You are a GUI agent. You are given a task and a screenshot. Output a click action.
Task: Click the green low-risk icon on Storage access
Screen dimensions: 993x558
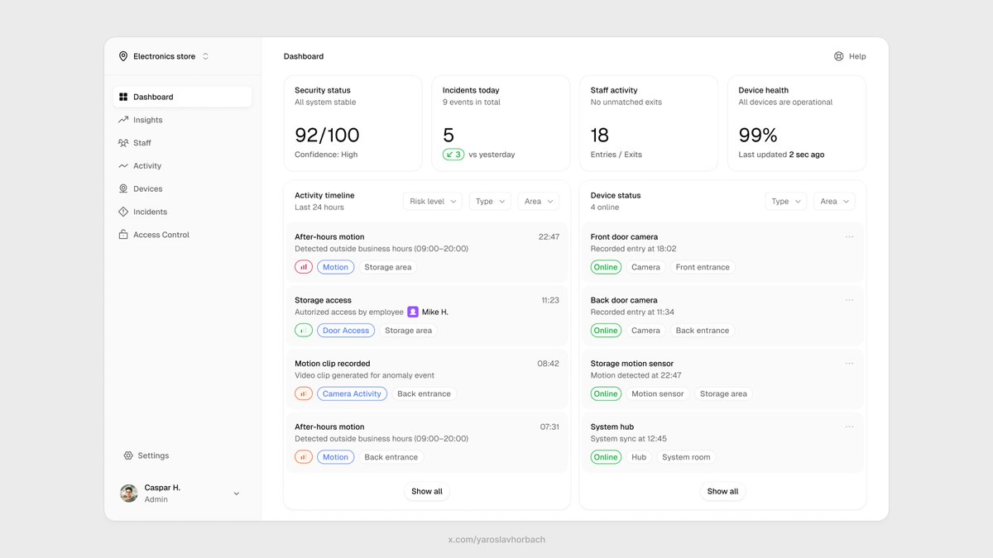coord(304,330)
